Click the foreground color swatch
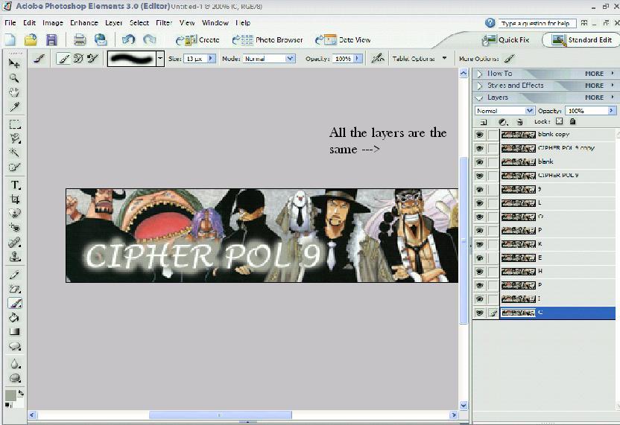The image size is (620, 425). tap(10, 395)
